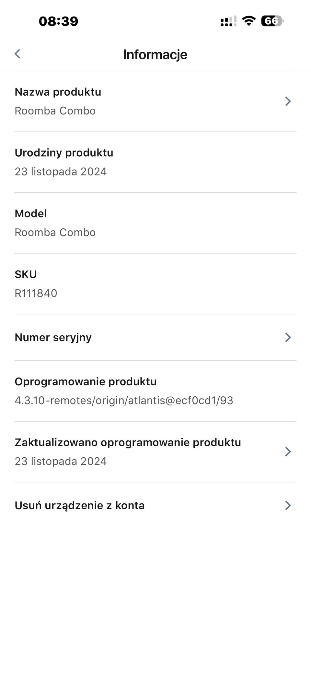Tap the Oprogramowanie produktu label

point(86,382)
